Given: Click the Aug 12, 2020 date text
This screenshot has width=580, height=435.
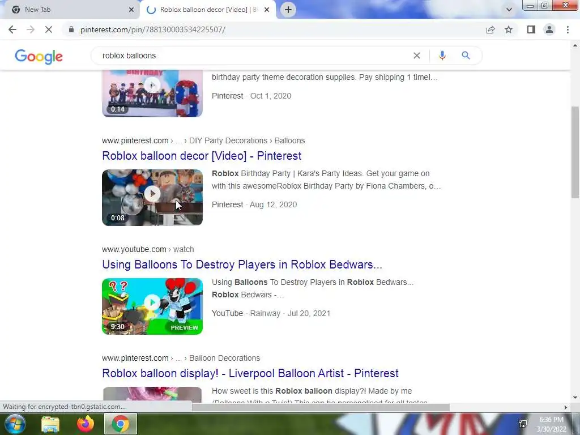Looking at the screenshot, I should (274, 204).
